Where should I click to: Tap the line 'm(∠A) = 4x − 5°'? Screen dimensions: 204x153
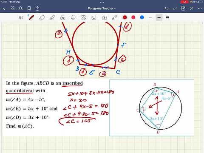pos(25,99)
